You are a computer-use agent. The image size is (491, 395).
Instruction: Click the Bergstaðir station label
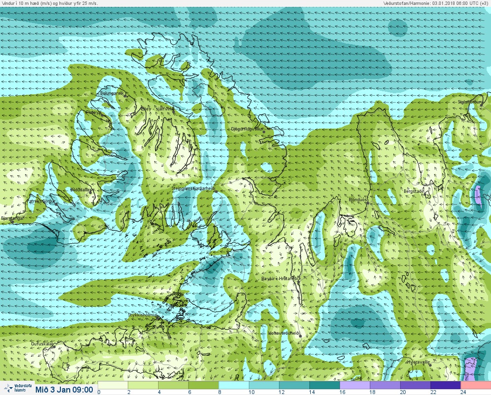tap(413, 191)
